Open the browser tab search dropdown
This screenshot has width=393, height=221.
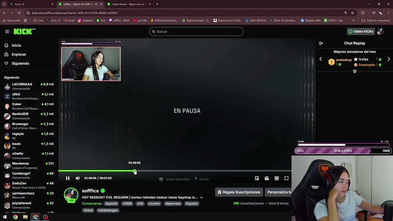(4, 4)
